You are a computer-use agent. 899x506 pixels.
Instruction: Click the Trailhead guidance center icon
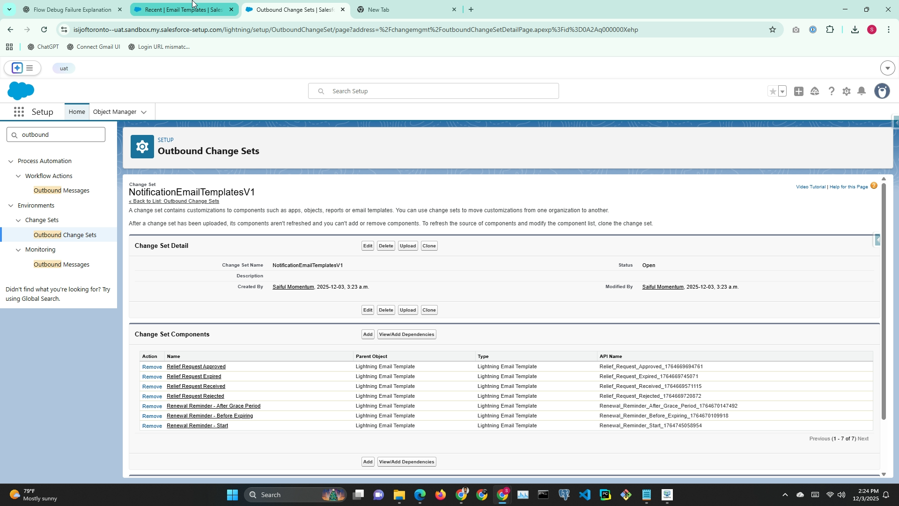pyautogui.click(x=815, y=91)
